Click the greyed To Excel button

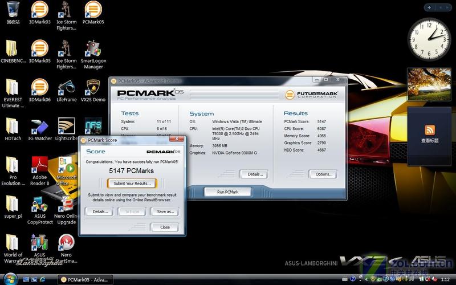(132, 211)
